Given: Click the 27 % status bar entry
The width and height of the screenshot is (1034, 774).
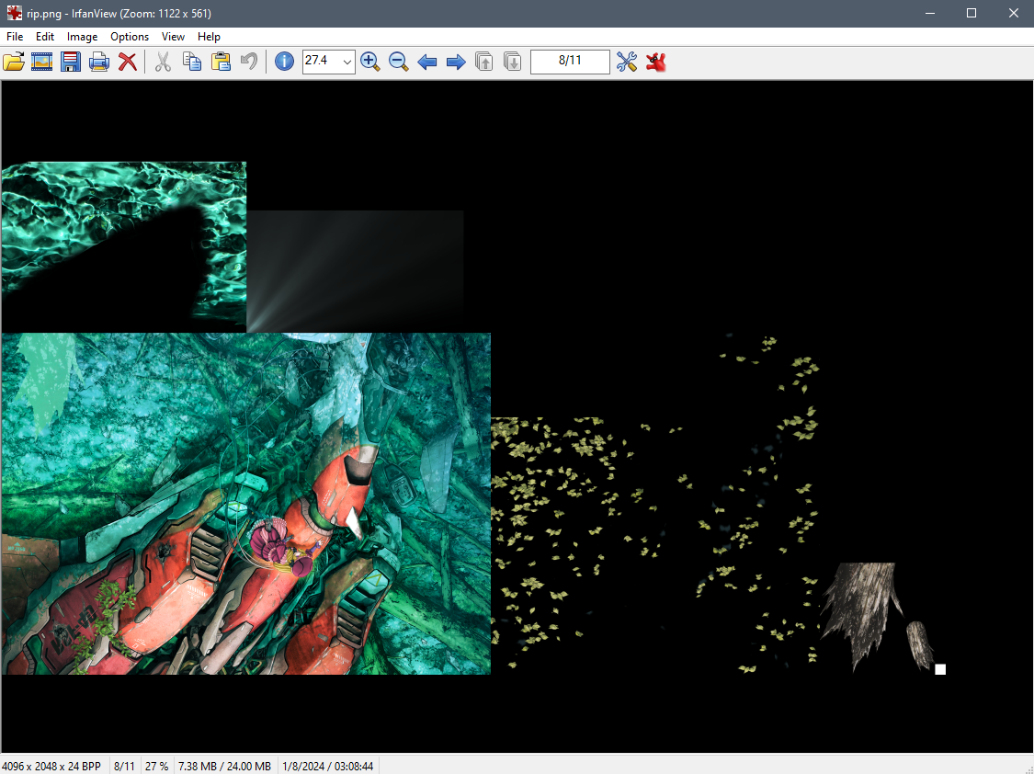Looking at the screenshot, I should pyautogui.click(x=156, y=766).
